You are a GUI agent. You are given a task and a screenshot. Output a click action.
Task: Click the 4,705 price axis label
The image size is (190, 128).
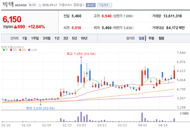tap(181, 89)
